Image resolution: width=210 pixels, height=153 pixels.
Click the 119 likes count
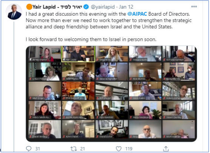[129, 149]
